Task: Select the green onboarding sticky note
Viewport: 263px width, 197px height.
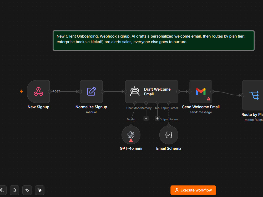Action: [x=154, y=40]
